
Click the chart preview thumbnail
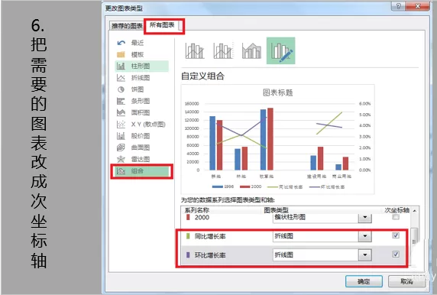point(277,139)
